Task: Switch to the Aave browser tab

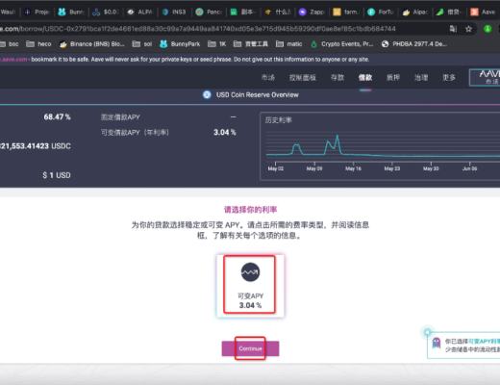Action: coord(484,12)
